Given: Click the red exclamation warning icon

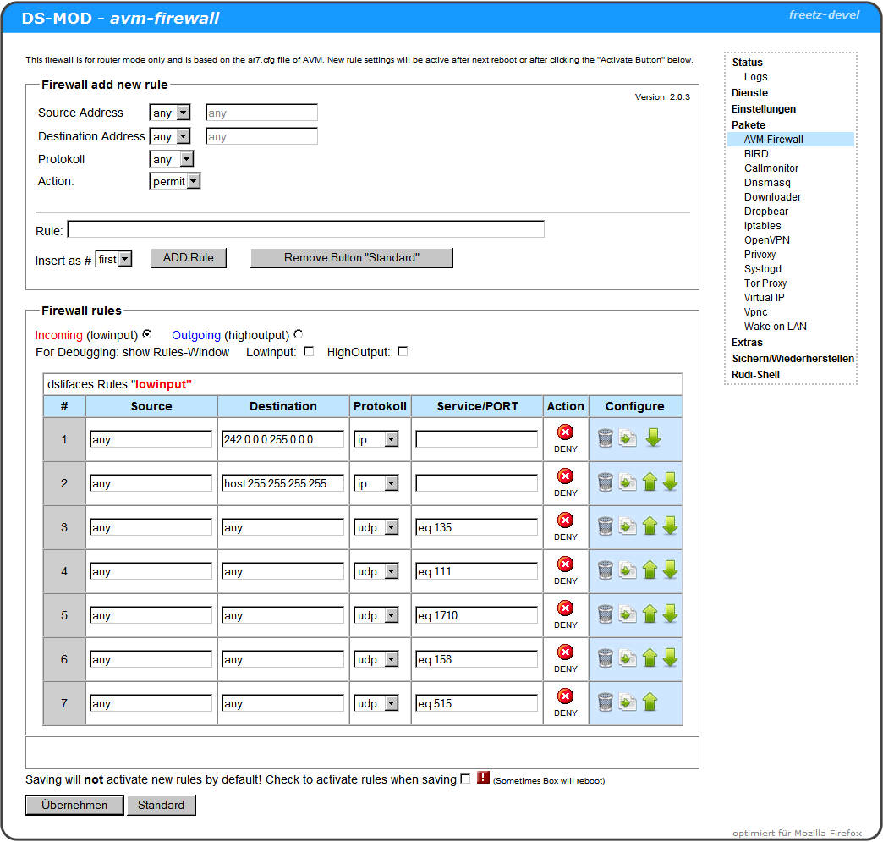Looking at the screenshot, I should [483, 778].
